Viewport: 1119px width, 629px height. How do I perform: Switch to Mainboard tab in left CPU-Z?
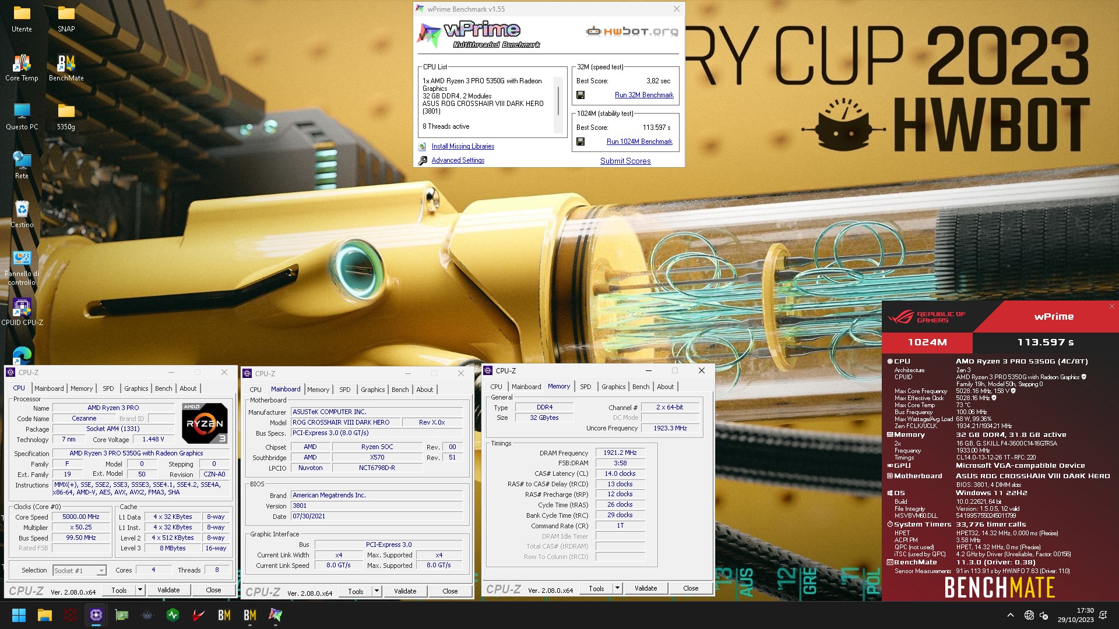49,388
